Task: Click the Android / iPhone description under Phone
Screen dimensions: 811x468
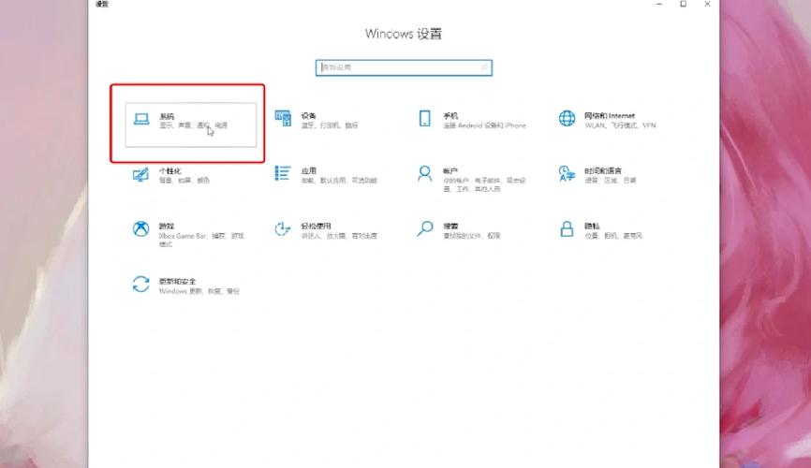Action: (x=484, y=125)
